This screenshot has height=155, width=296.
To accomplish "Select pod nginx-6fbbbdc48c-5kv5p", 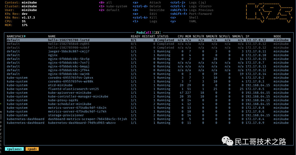I will click(149, 59).
